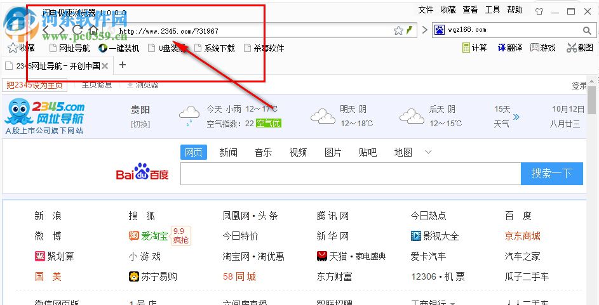Open the 苏宁易购 link
The width and height of the screenshot is (599, 305).
tap(153, 276)
